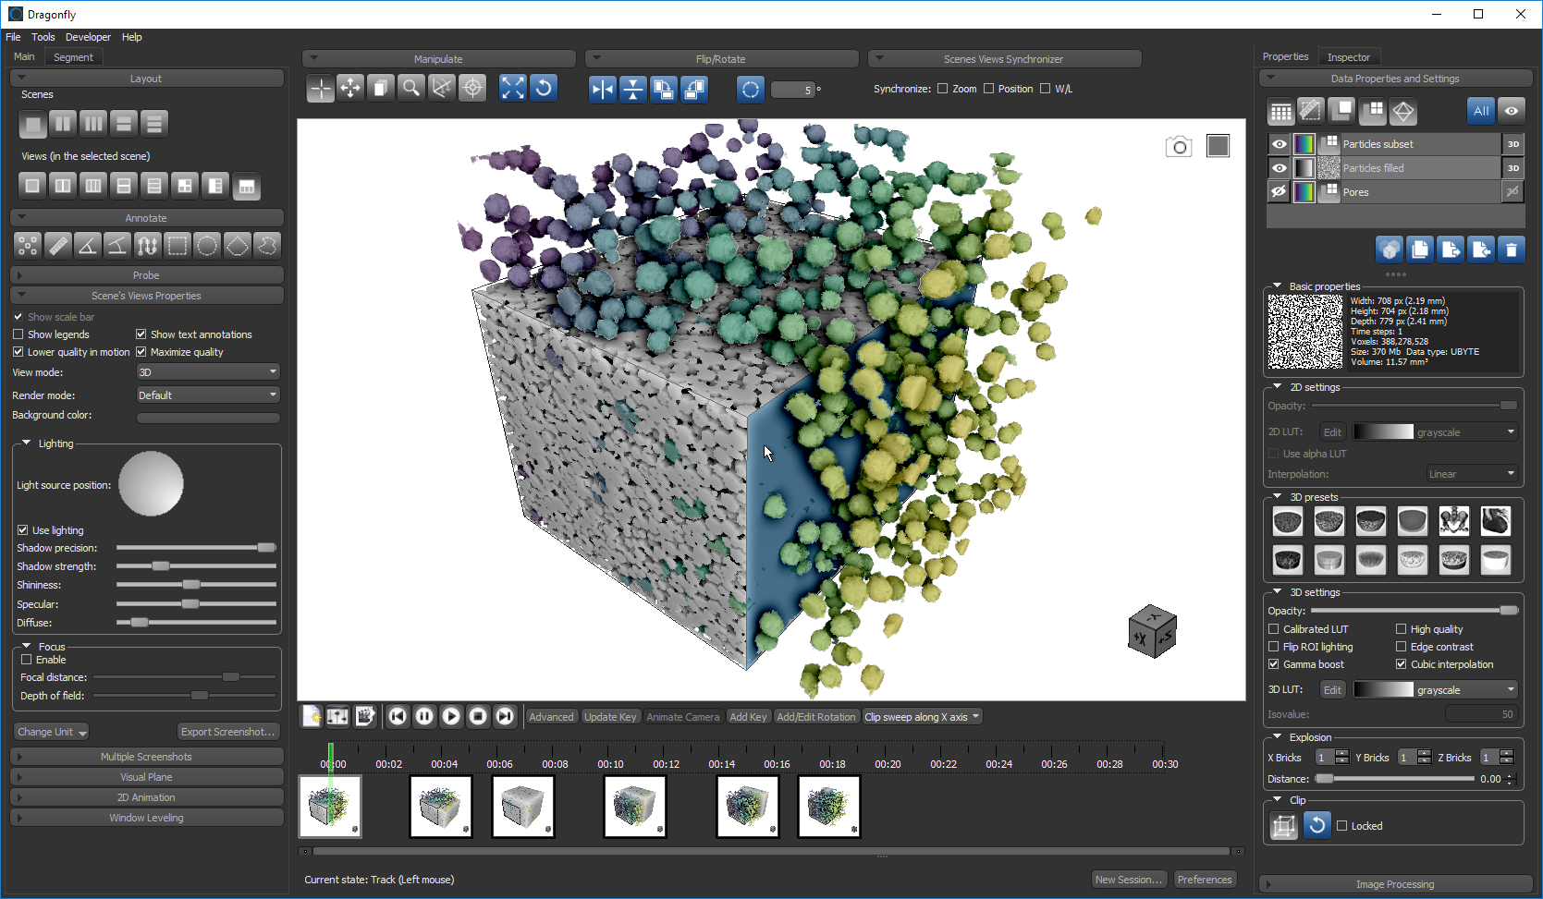This screenshot has width=1543, height=899.
Task: Select the Zoom magnifier tool in Manipulate
Action: (411, 88)
